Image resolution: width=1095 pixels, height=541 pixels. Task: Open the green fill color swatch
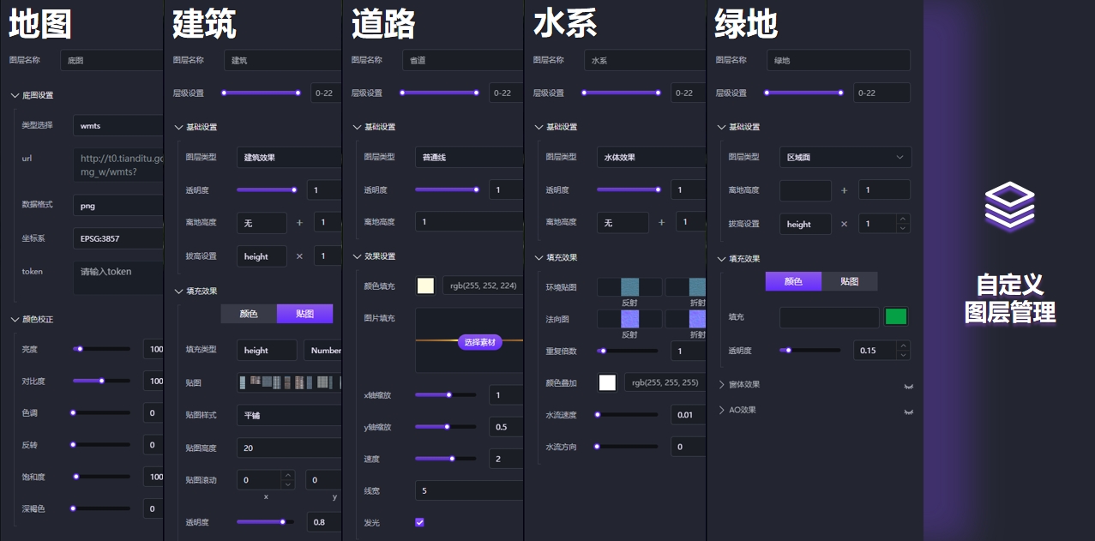tap(895, 317)
